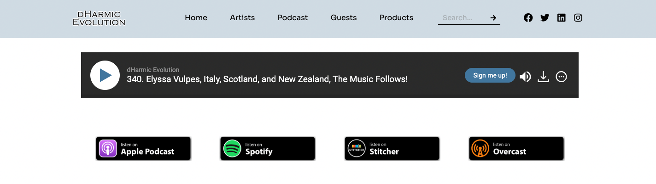Screen dimensions: 656x184
Task: Open the LinkedIn social icon
Action: click(562, 18)
